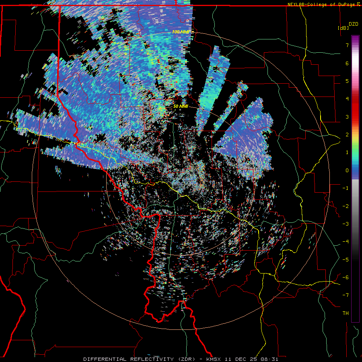Click the 2 value on color scale

pos(347,135)
